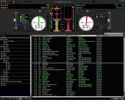Screen dimensions: 125x100
Task: Open the Prepare panel tab
Action: point(101,34)
